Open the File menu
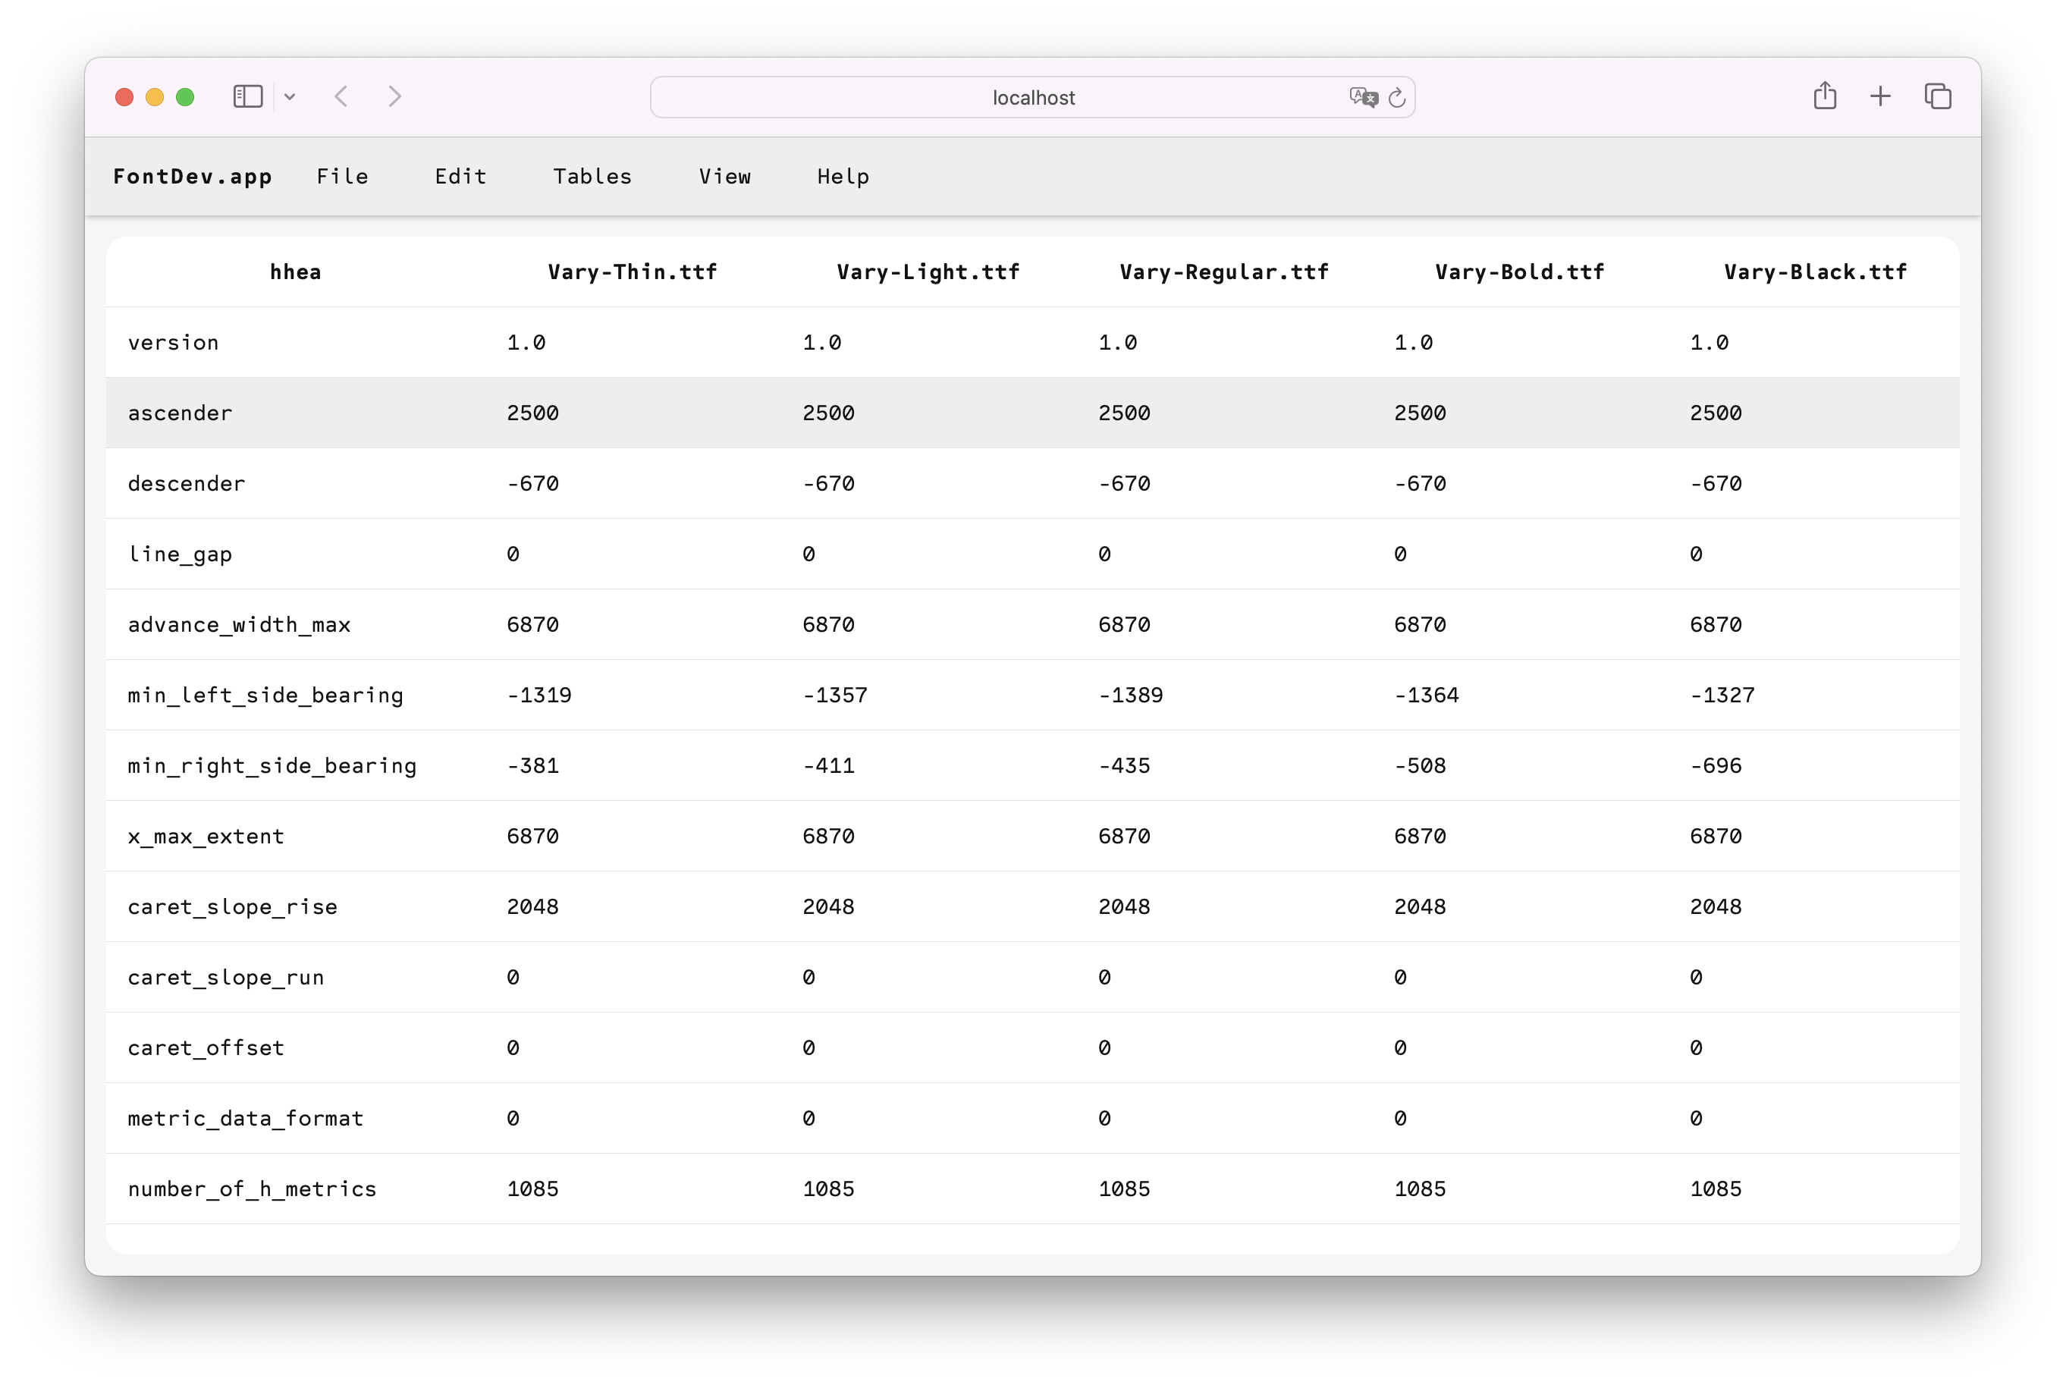 point(343,176)
